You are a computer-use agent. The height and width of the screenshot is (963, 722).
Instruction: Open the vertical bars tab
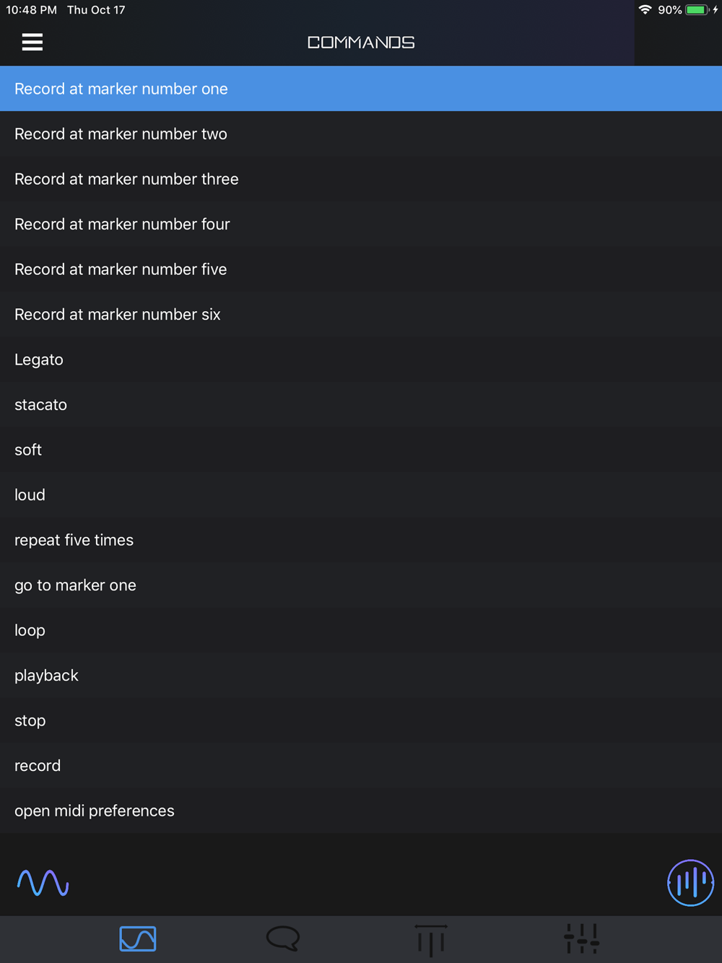pyautogui.click(x=431, y=938)
